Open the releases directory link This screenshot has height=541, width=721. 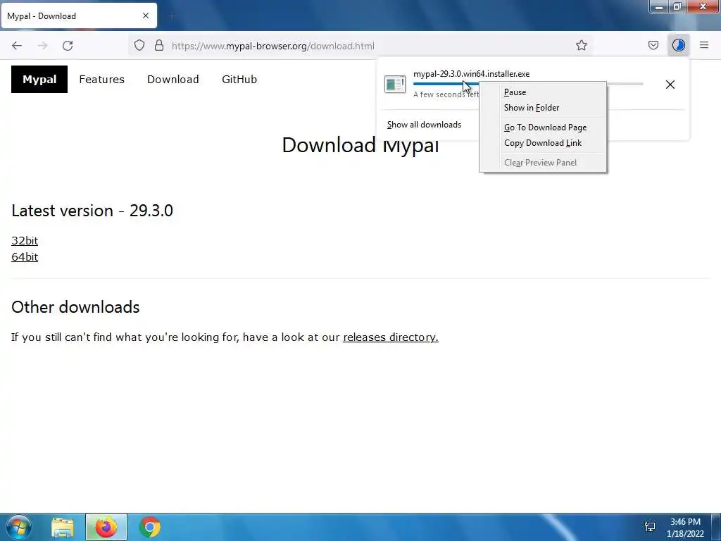390,337
